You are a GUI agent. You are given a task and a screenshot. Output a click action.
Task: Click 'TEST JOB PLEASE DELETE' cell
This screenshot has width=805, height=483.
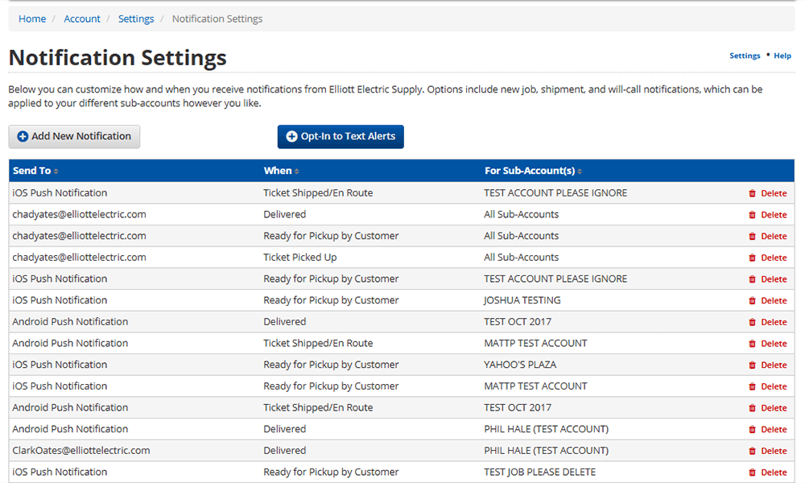pos(539,473)
